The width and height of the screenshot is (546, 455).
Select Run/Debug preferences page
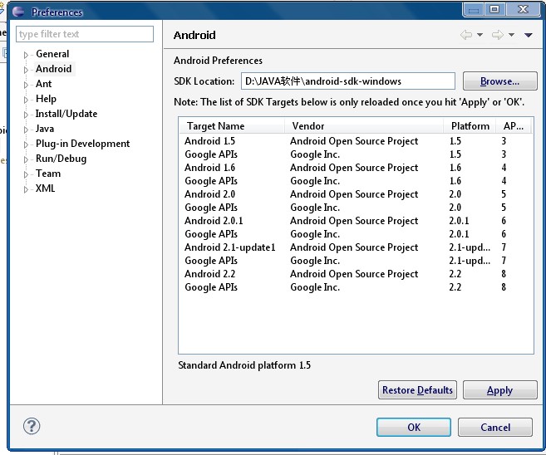point(61,159)
